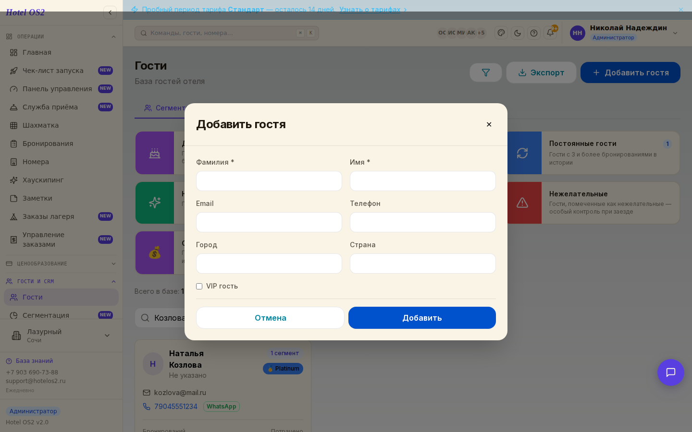
Task: Collapse the Гости и CRM section
Action: pos(61,281)
